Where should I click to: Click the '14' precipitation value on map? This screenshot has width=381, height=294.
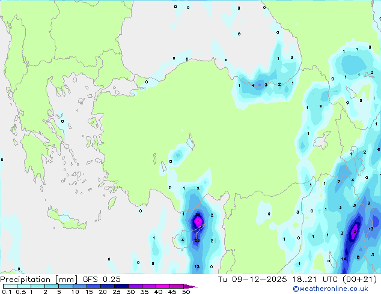point(343,259)
